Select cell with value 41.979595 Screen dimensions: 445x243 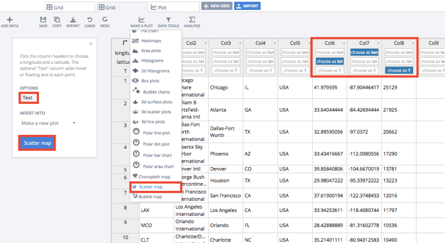330,88
